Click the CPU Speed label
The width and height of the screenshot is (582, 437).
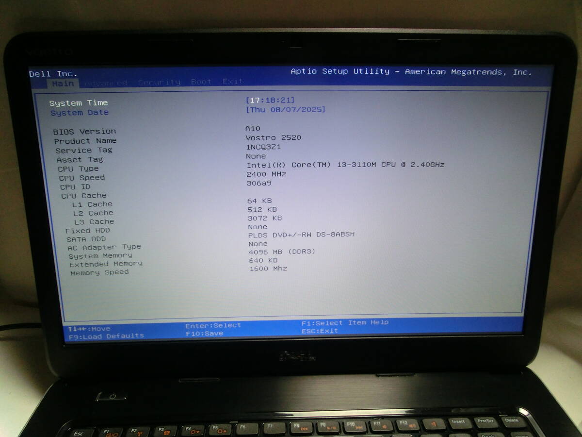(81, 178)
